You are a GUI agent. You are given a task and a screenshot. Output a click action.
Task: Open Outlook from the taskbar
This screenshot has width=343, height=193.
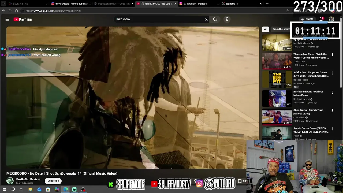click(39, 190)
